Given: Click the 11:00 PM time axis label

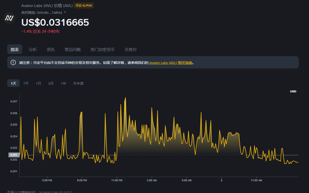Looking at the screenshot, I should [117, 180].
